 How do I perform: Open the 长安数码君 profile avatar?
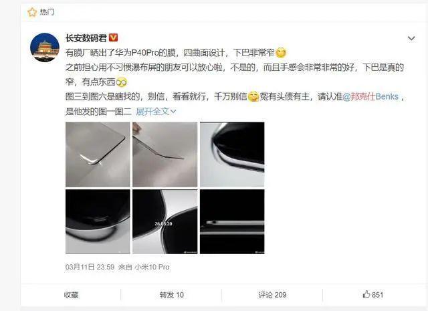point(45,47)
